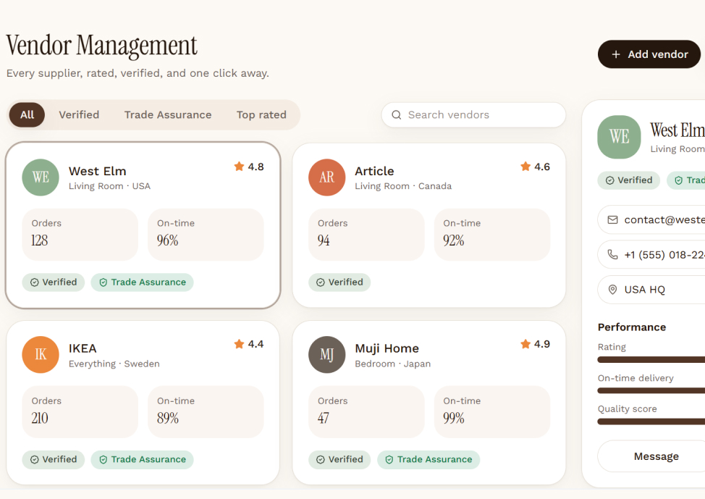Click the 'Bedroom · Japan' subtitle text

coord(393,364)
